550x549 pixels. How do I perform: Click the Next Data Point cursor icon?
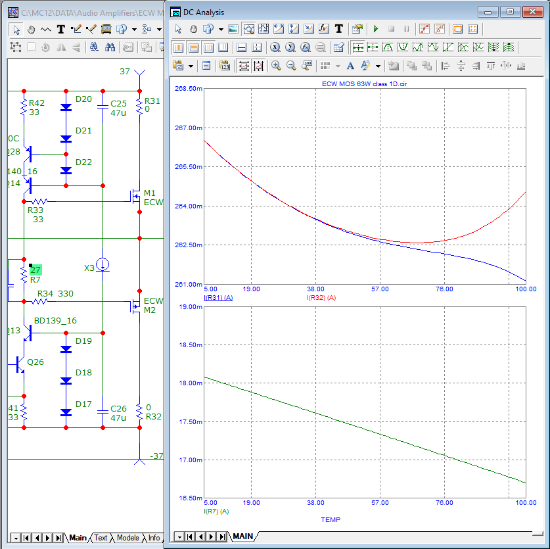pyautogui.click(x=357, y=47)
